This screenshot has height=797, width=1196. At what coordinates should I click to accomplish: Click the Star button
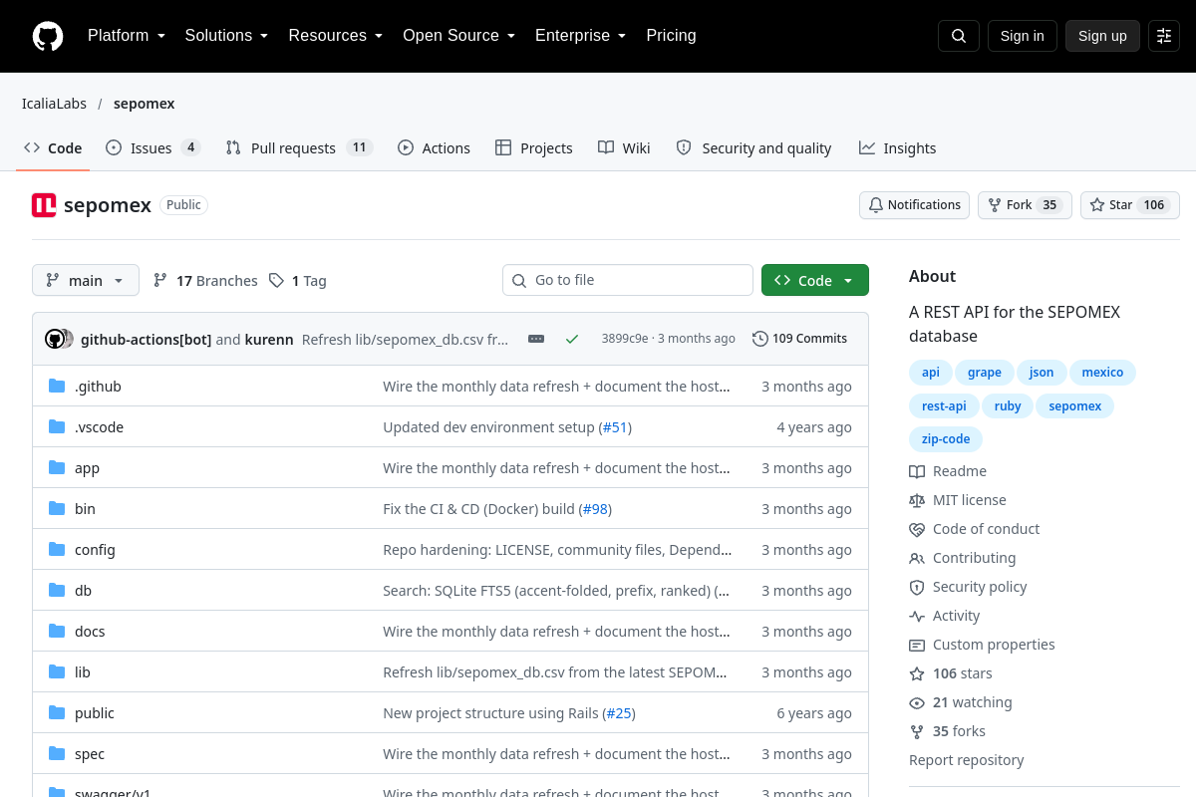pyautogui.click(x=1130, y=205)
